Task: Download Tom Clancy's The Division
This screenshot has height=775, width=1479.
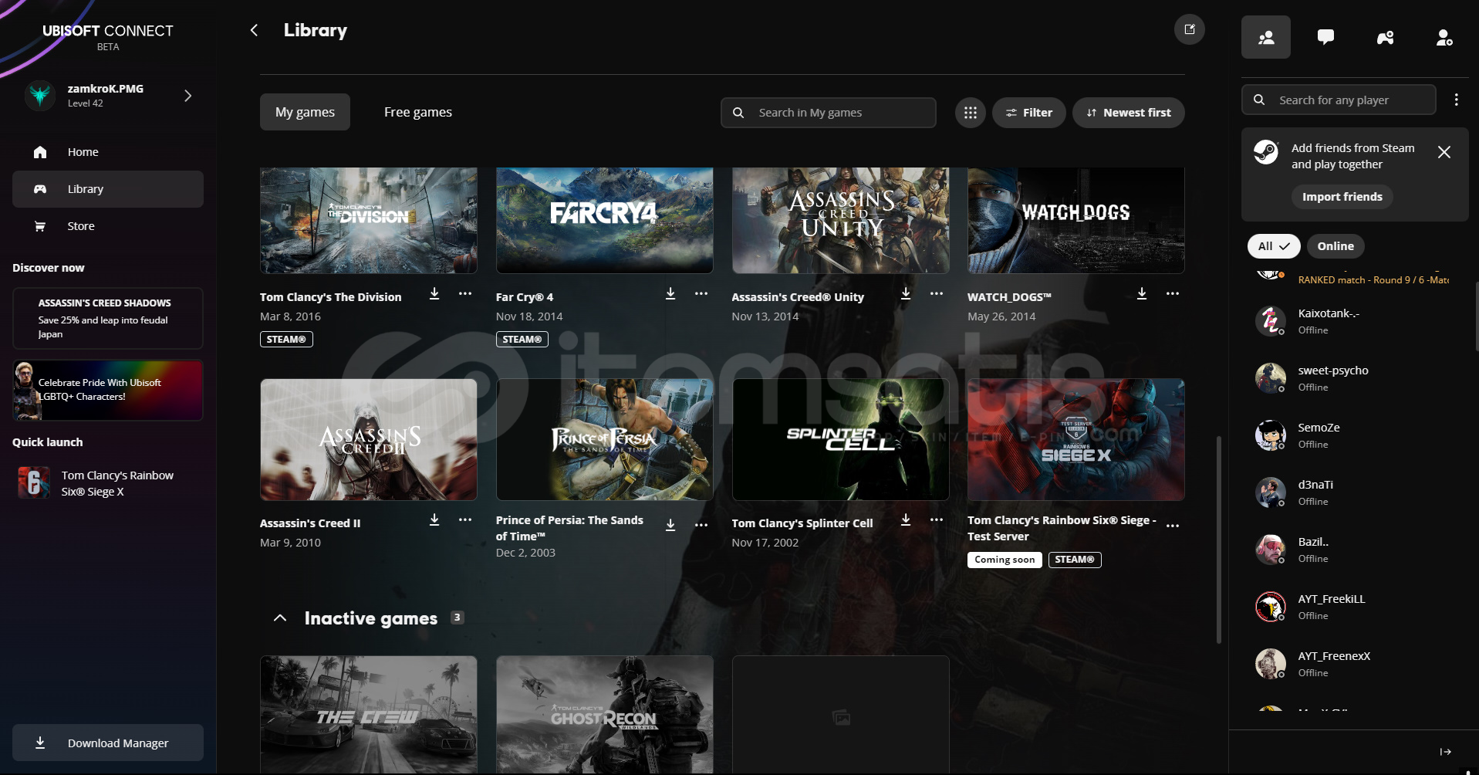Action: pos(434,294)
